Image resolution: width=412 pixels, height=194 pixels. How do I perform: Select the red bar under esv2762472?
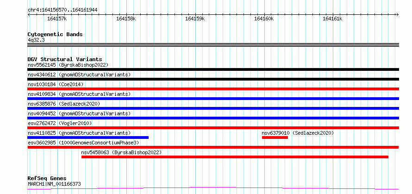[x=213, y=128]
